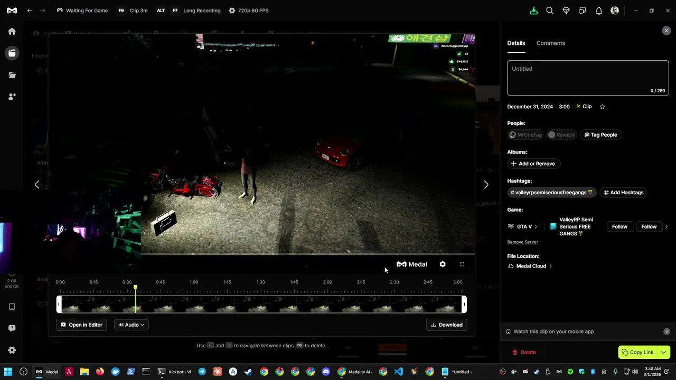Expand Medal Cloud file location
Screen dimensions: 676x380
pyautogui.click(x=530, y=266)
